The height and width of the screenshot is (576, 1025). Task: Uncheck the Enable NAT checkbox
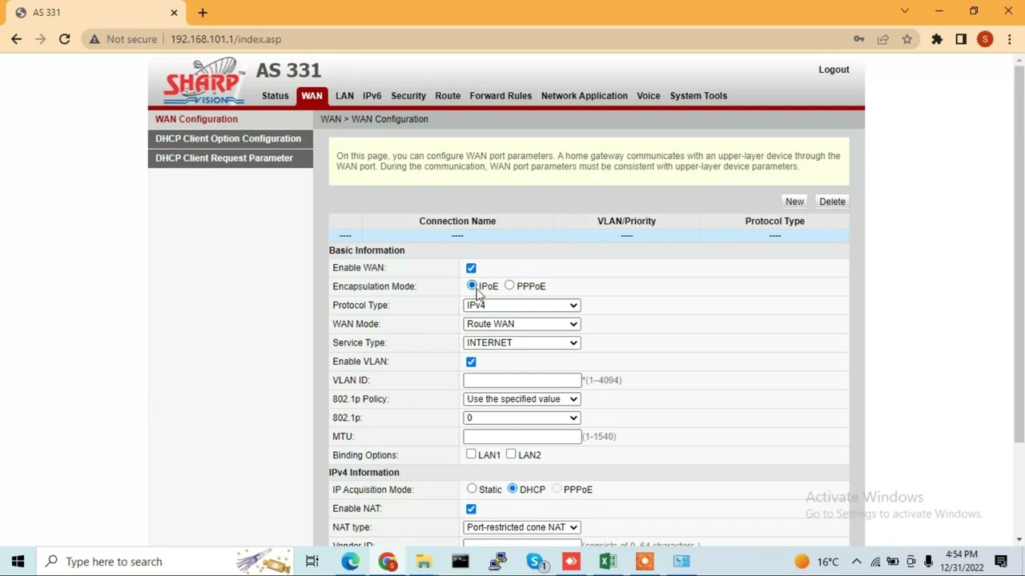(x=471, y=509)
